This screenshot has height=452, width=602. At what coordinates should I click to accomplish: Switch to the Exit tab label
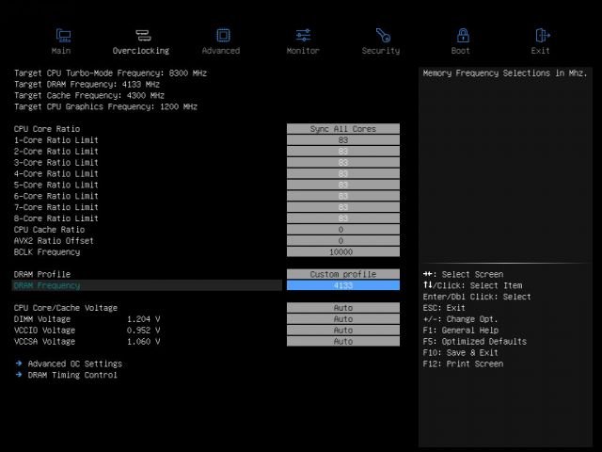pos(540,51)
